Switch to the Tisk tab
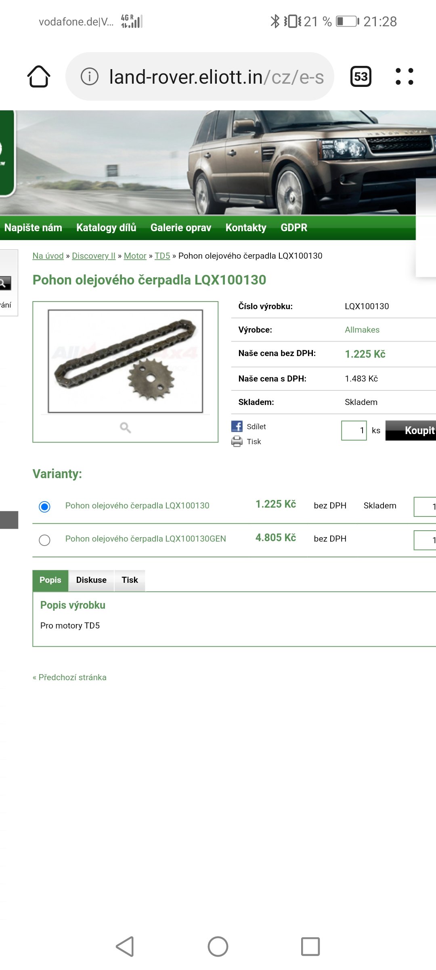 (x=130, y=580)
